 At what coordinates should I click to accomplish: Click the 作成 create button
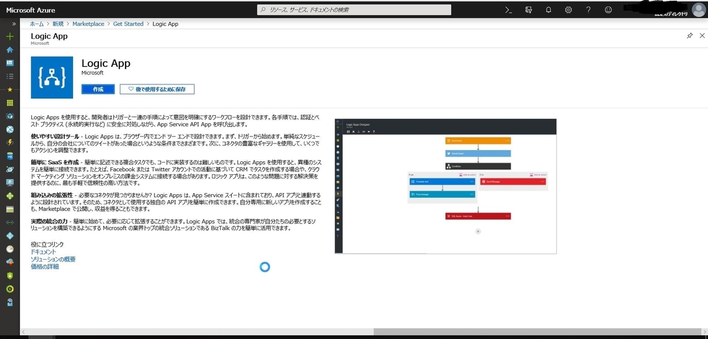98,89
